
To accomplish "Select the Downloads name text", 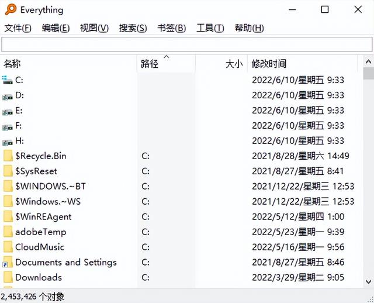I will (39, 277).
